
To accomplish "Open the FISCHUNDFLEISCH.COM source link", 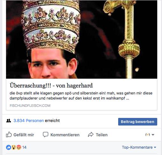I will click(30, 106).
